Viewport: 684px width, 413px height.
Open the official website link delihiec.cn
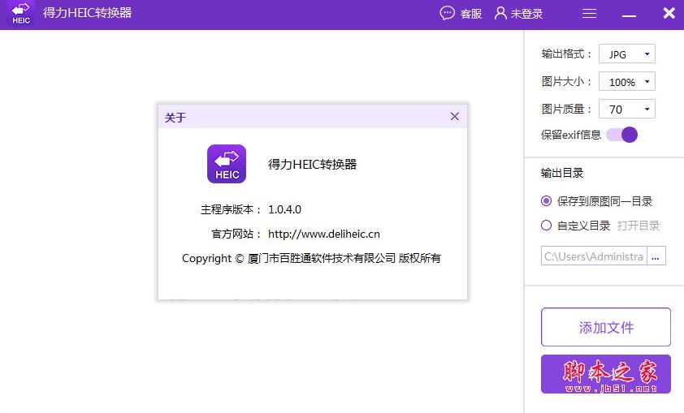323,234
